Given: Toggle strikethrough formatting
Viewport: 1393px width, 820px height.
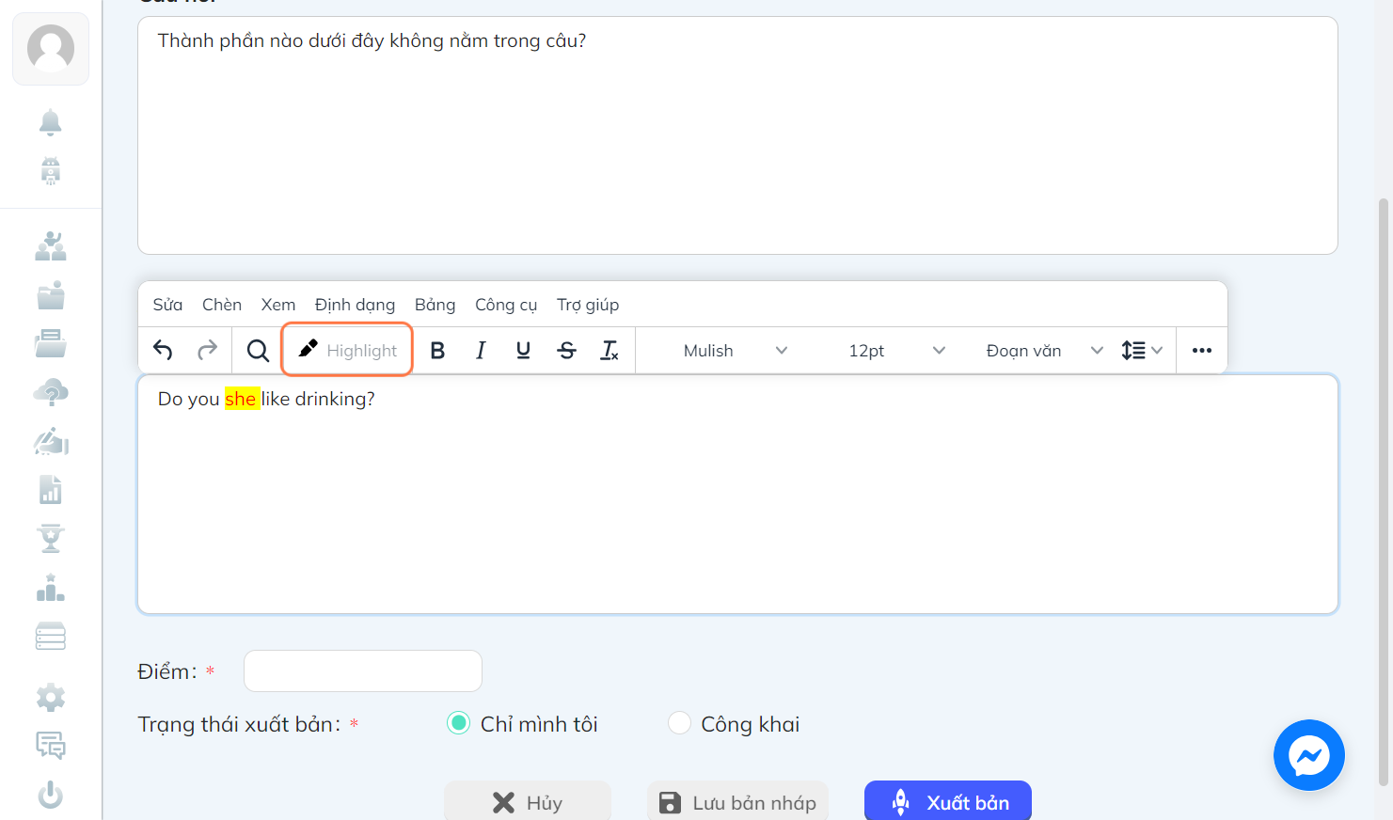Looking at the screenshot, I should (x=567, y=351).
